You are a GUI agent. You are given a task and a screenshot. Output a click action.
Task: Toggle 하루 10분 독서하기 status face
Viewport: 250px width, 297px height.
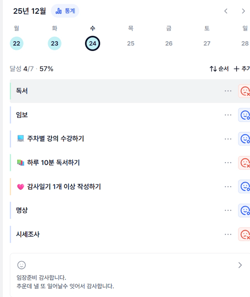(x=245, y=163)
